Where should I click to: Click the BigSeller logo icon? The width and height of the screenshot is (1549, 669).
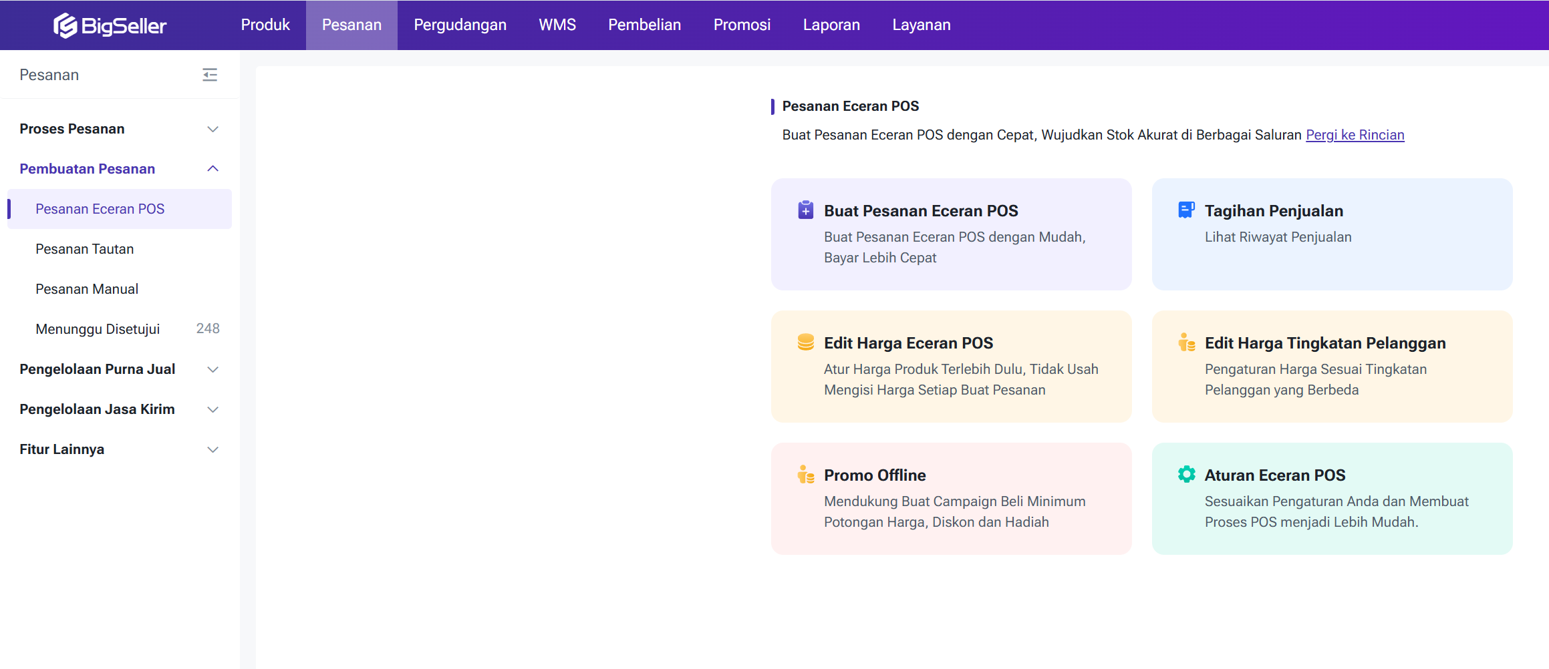(x=65, y=25)
